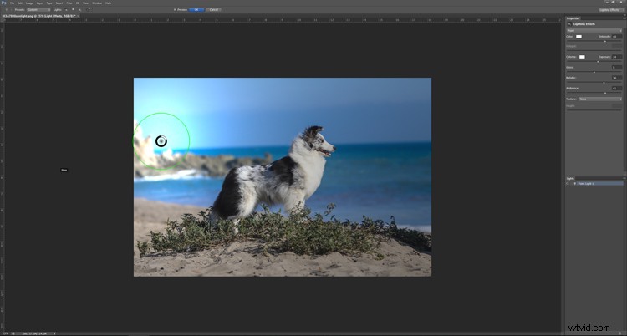Click the Exposure value field
The height and width of the screenshot is (336, 627).
(x=617, y=57)
